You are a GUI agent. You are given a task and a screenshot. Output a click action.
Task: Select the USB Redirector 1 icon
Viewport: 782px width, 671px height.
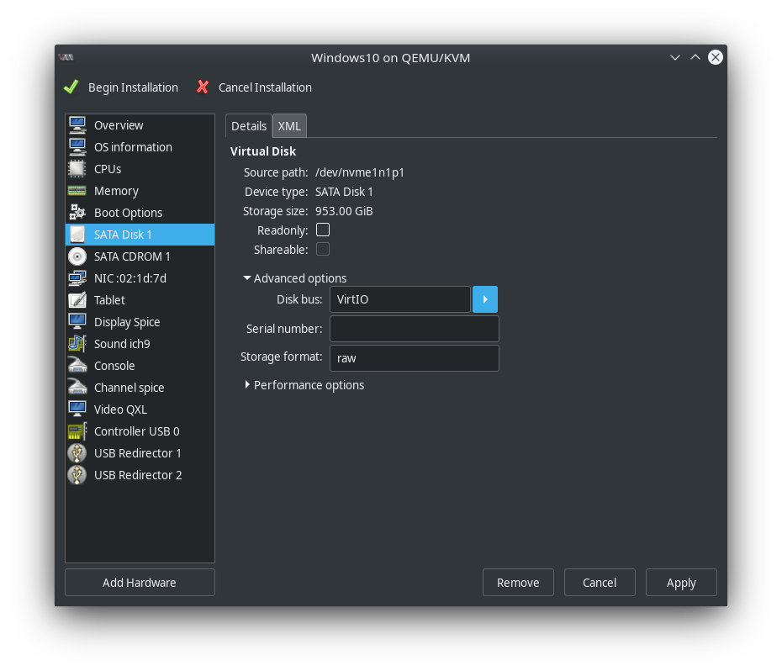77,453
